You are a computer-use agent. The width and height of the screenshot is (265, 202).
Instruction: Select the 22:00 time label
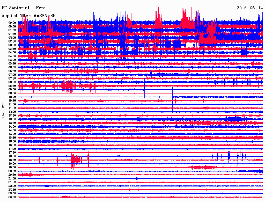click(12, 186)
